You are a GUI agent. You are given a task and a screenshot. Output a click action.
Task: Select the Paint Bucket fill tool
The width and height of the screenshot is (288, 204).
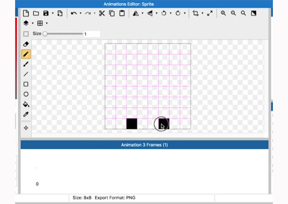tap(26, 104)
